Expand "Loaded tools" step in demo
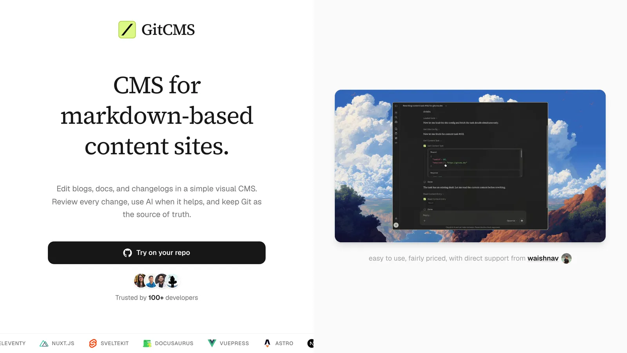Image resolution: width=627 pixels, height=353 pixels. [x=430, y=118]
